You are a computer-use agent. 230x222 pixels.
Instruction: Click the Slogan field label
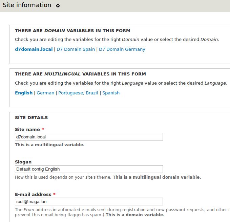[x=23, y=162]
